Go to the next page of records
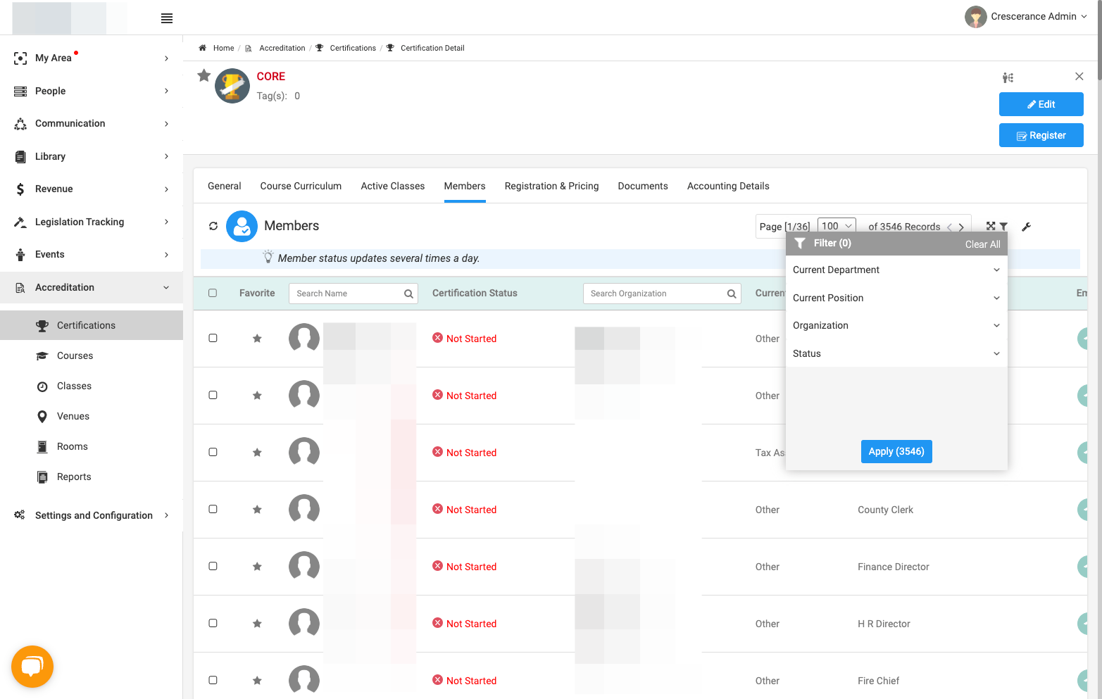Image resolution: width=1102 pixels, height=699 pixels. click(x=961, y=227)
